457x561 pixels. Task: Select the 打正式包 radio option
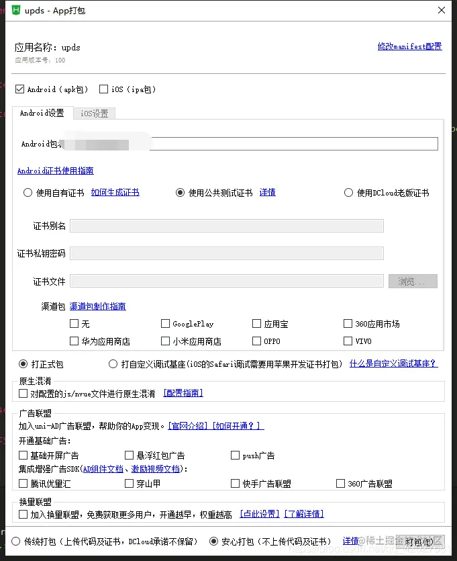(23, 364)
